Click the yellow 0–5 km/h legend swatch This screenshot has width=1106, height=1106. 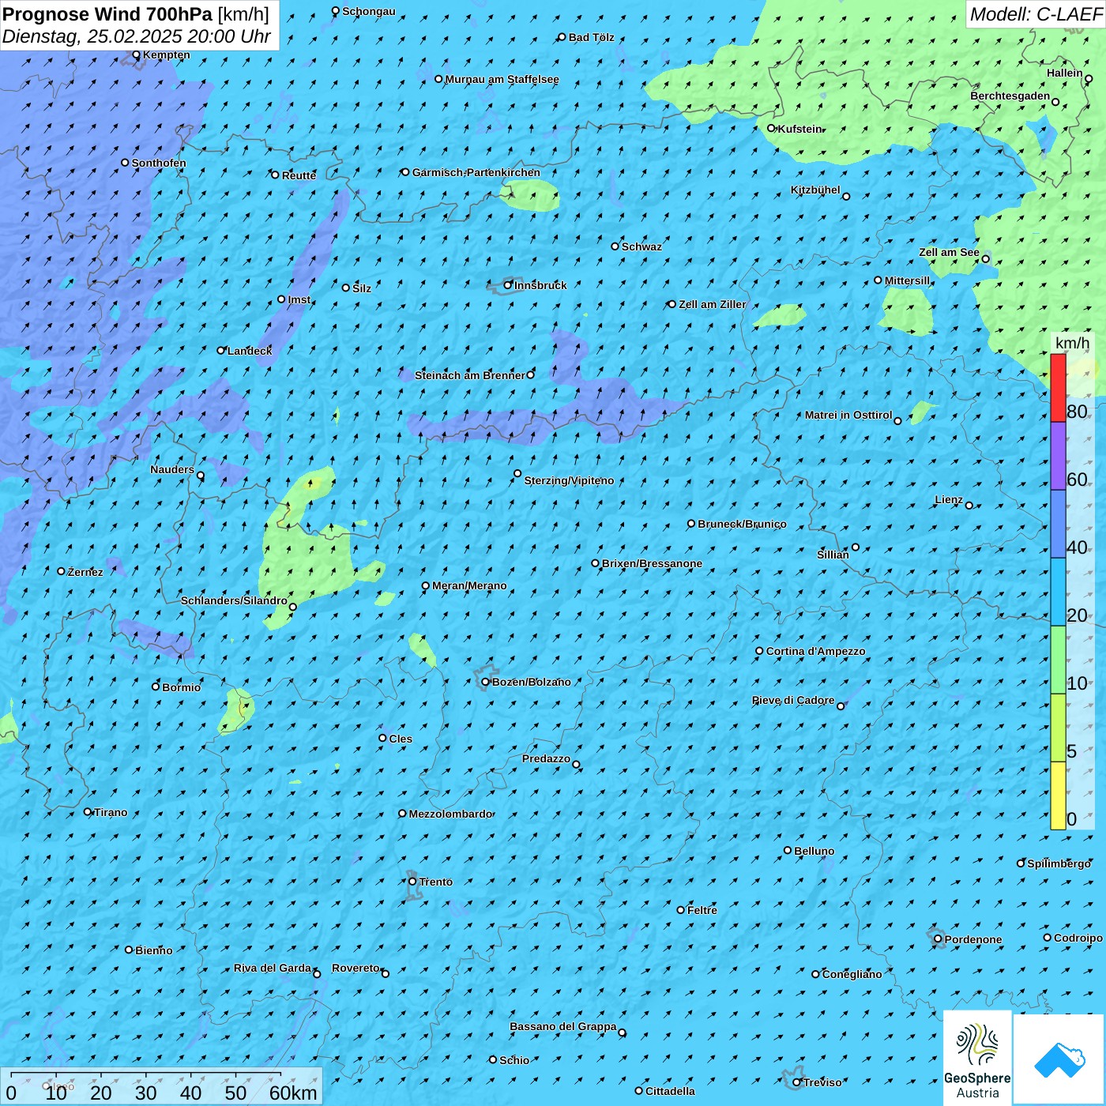(x=1058, y=796)
